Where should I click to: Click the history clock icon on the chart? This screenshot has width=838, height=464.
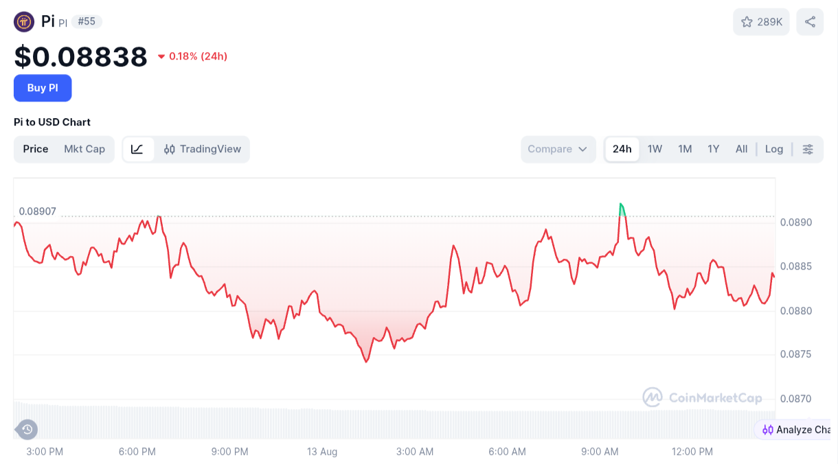click(x=27, y=430)
